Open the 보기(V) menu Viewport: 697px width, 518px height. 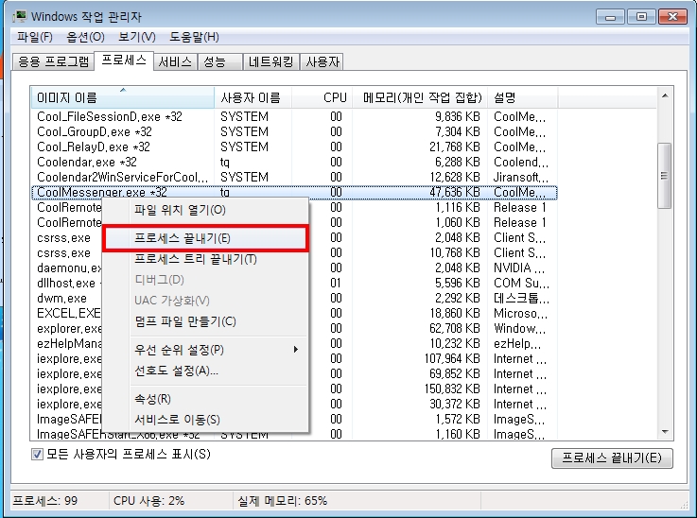pos(137,37)
